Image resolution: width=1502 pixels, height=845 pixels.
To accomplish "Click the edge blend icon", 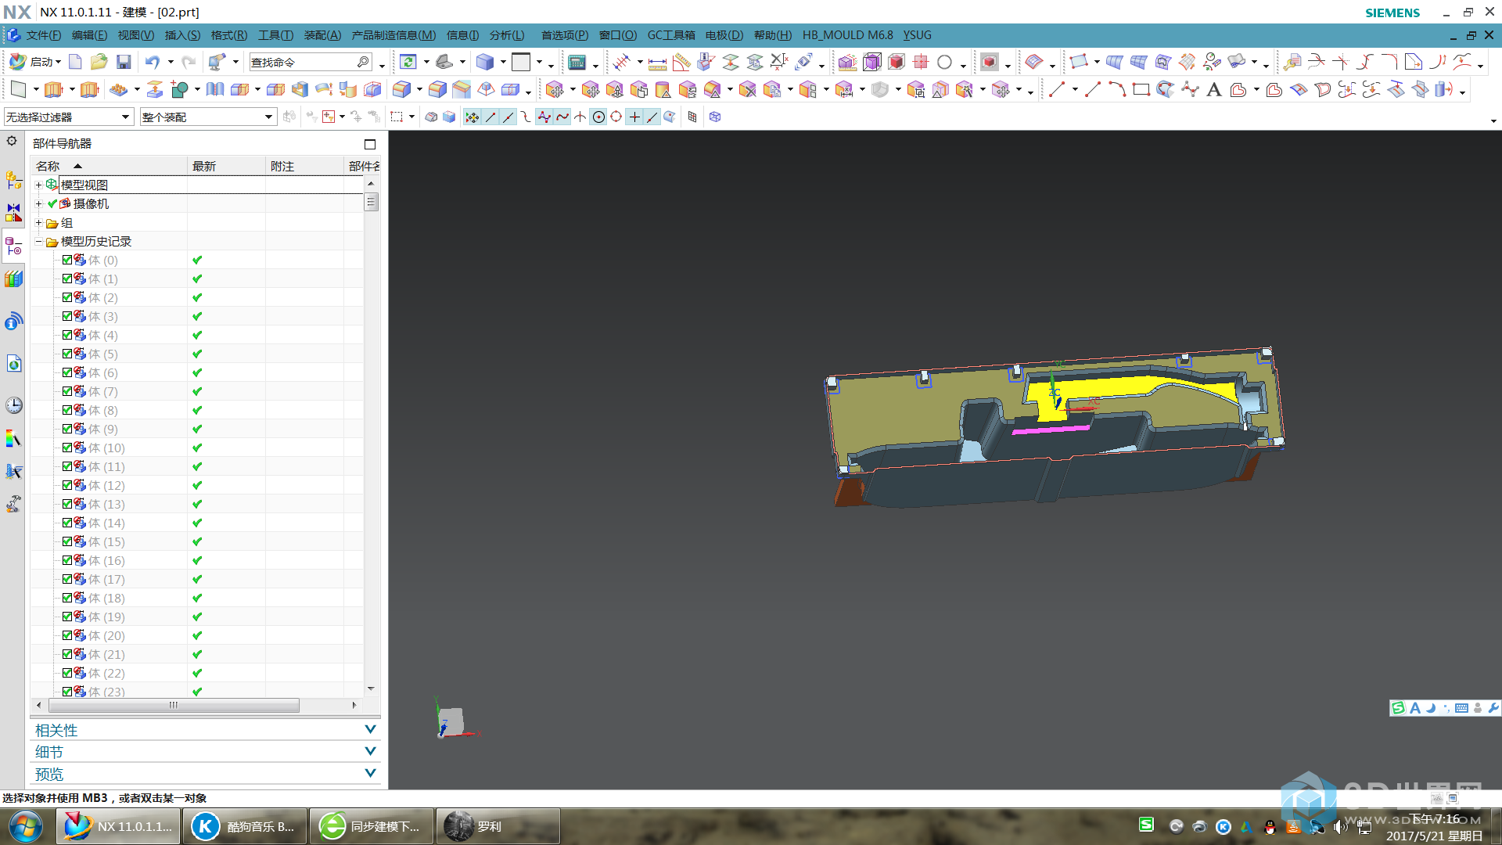I will [x=401, y=90].
